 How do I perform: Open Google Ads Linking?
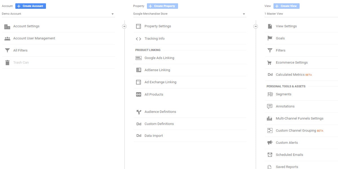[x=159, y=58]
